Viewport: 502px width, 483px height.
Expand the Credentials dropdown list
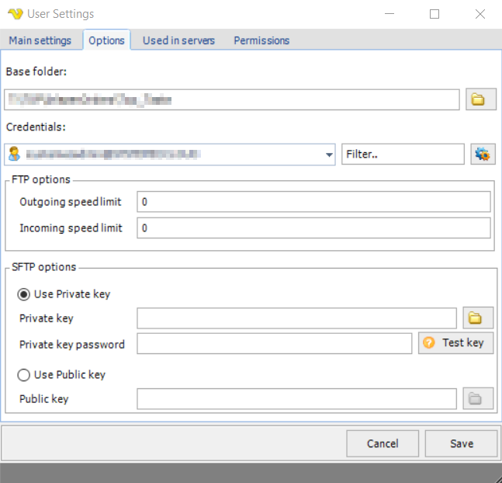329,155
